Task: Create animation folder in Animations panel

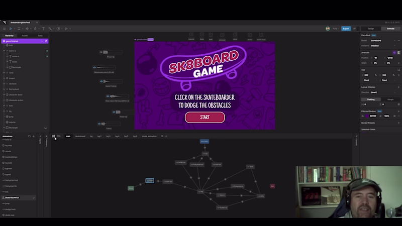Action: click(x=29, y=136)
